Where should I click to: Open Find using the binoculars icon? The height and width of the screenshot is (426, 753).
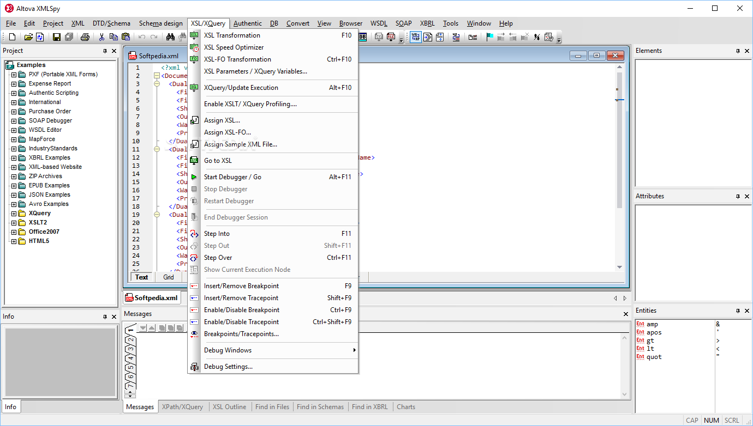click(x=170, y=37)
